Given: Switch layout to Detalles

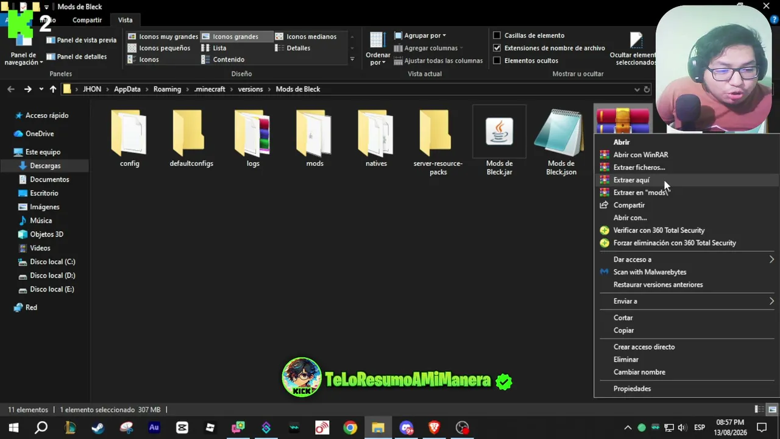Looking at the screenshot, I should 292,48.
